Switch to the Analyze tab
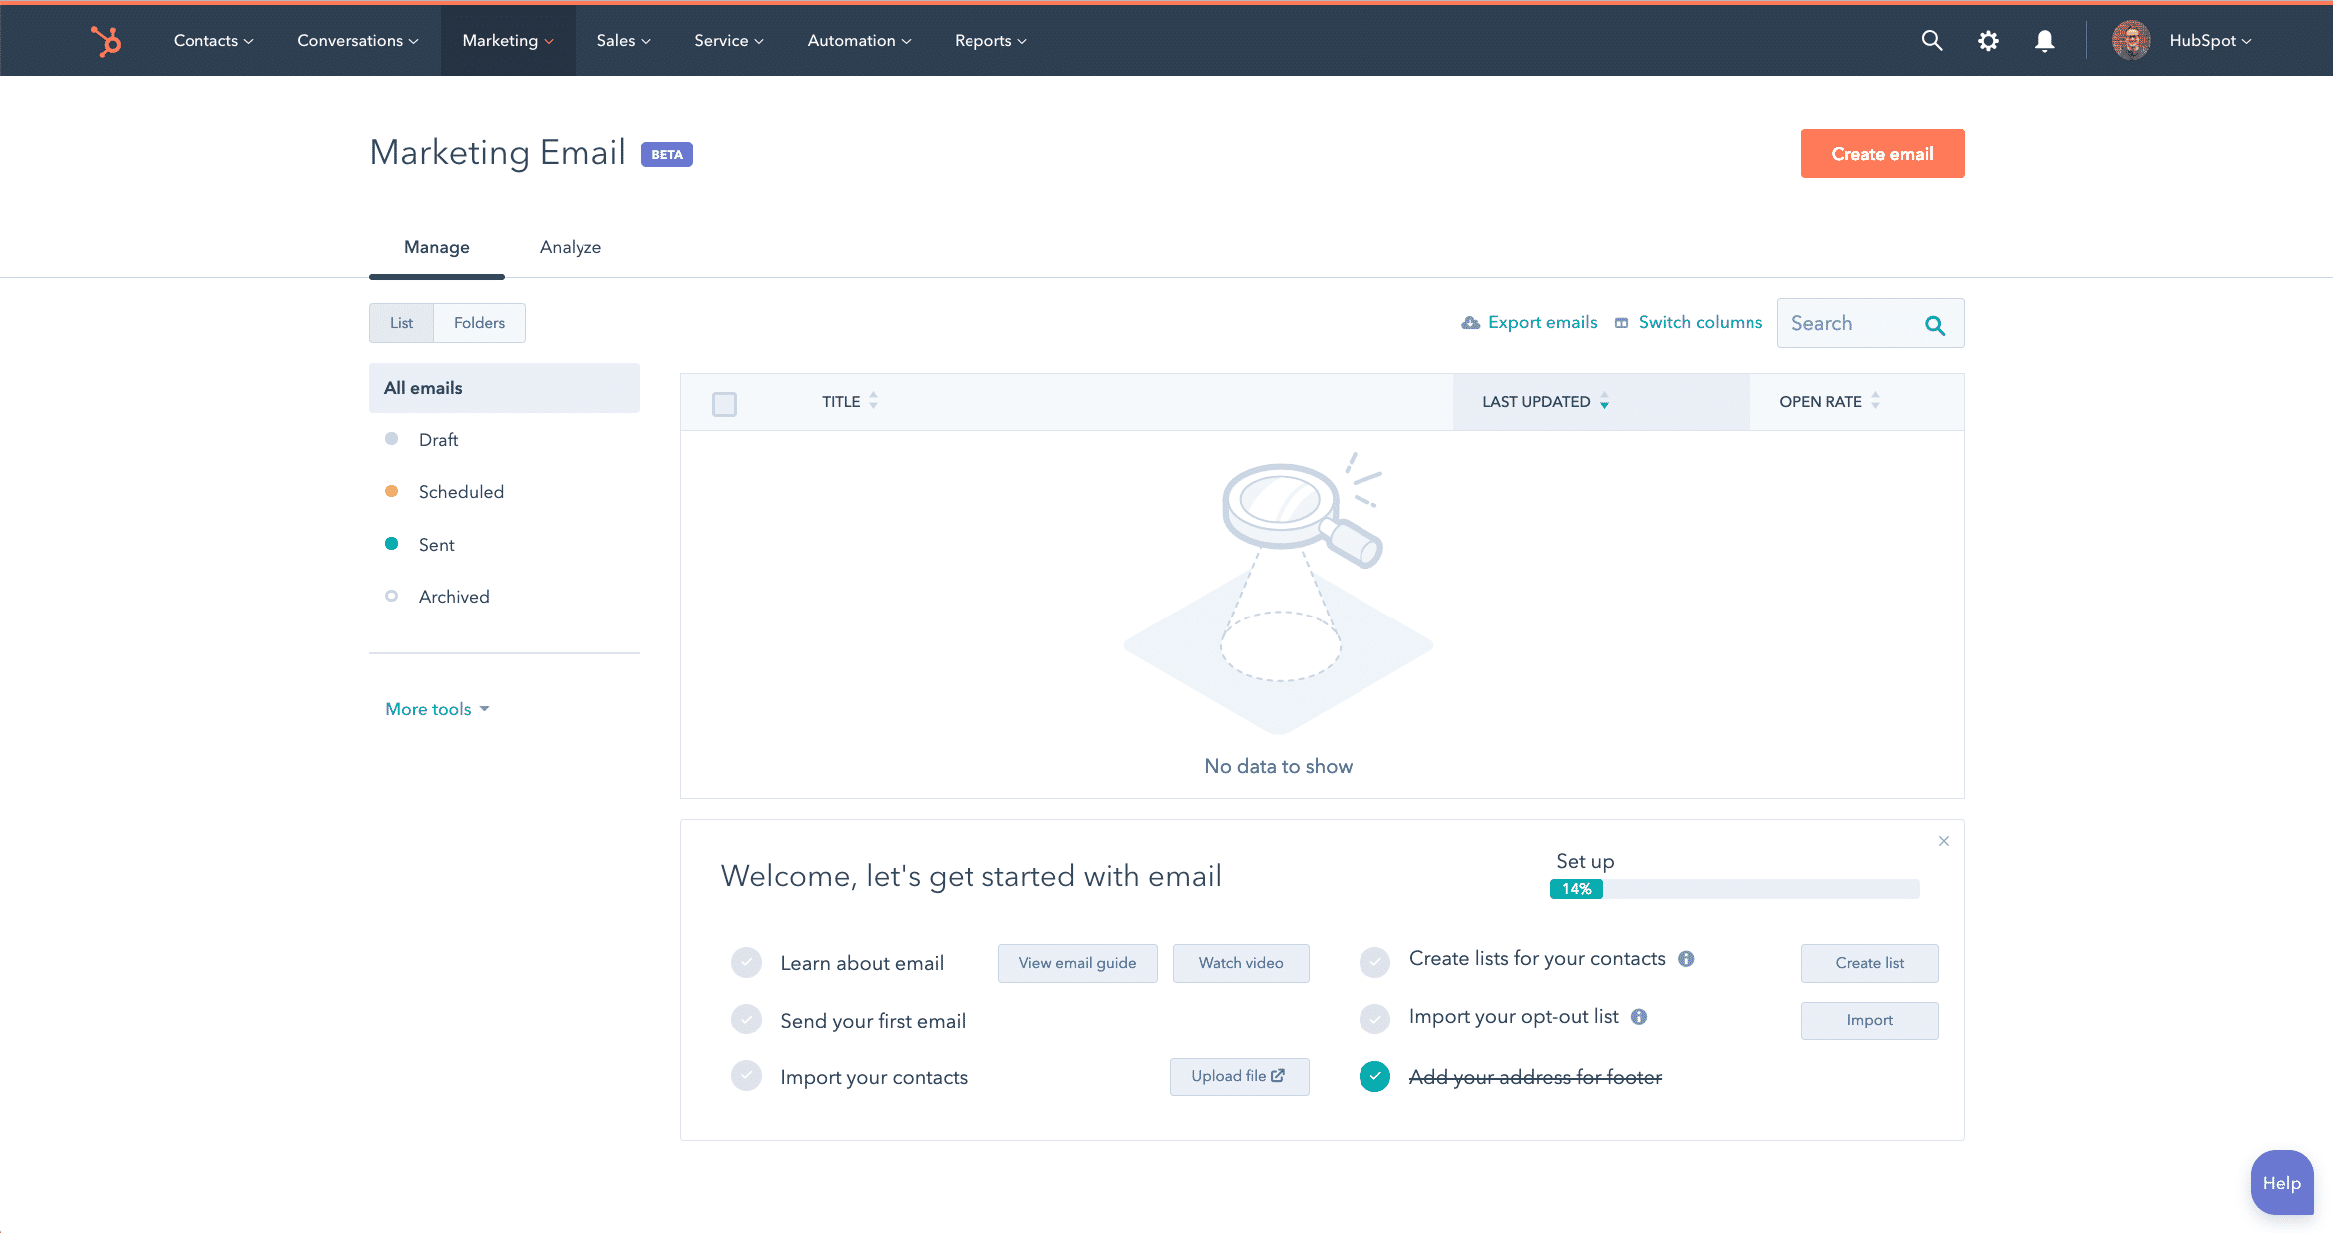 tap(568, 245)
